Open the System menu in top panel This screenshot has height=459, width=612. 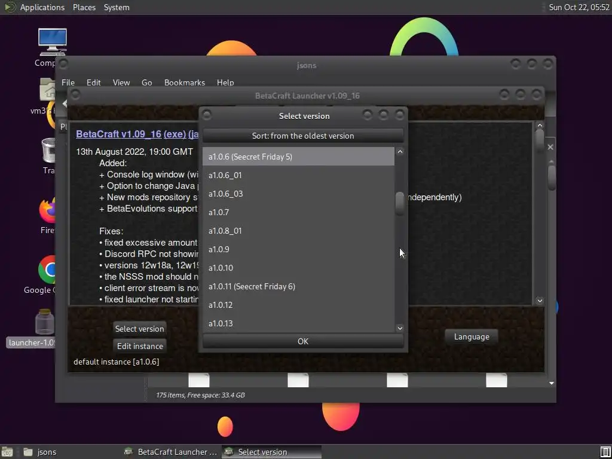pos(117,7)
